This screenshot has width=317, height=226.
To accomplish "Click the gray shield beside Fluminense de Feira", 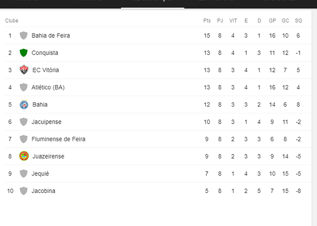I will pos(24,139).
